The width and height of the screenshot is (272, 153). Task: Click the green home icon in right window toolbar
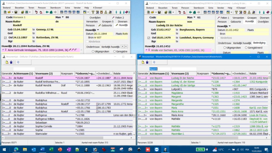195,12
